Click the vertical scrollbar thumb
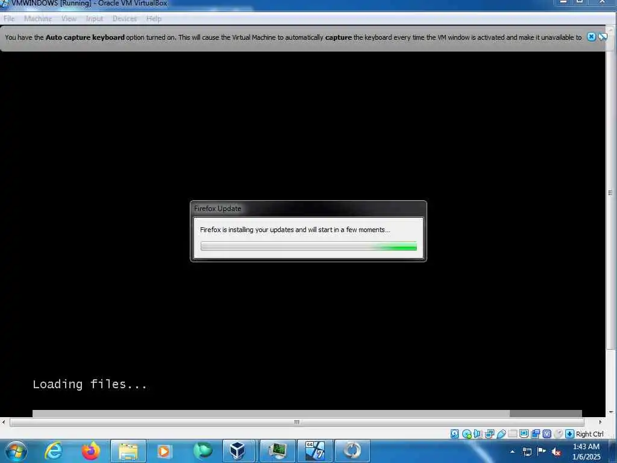 (610, 192)
